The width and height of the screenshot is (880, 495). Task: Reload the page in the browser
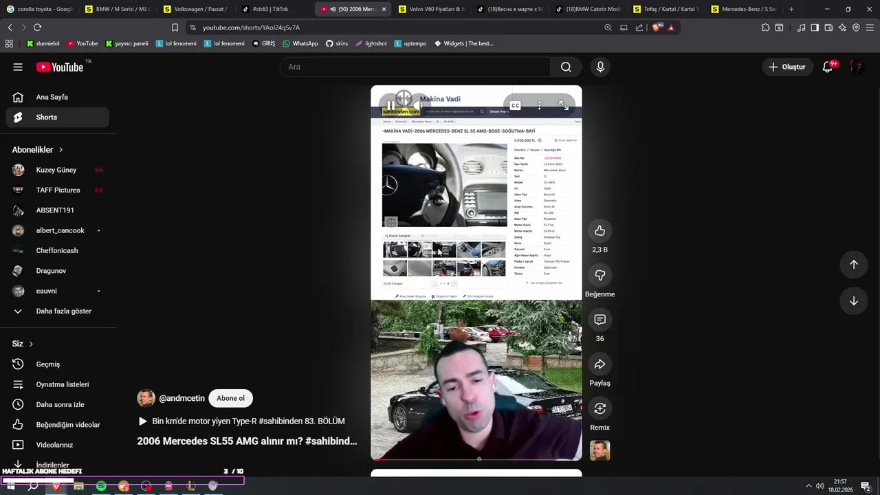tap(37, 27)
